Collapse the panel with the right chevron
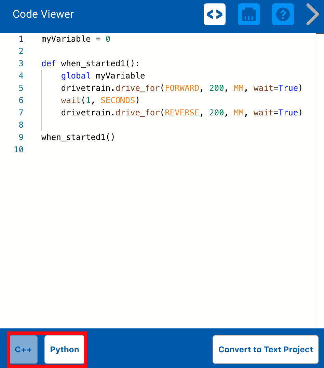 pos(312,14)
